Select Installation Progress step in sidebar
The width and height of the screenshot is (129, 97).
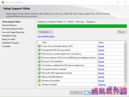11,43
